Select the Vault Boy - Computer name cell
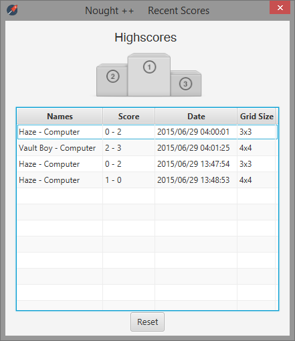Image resolution: width=295 pixels, height=341 pixels. (60, 148)
